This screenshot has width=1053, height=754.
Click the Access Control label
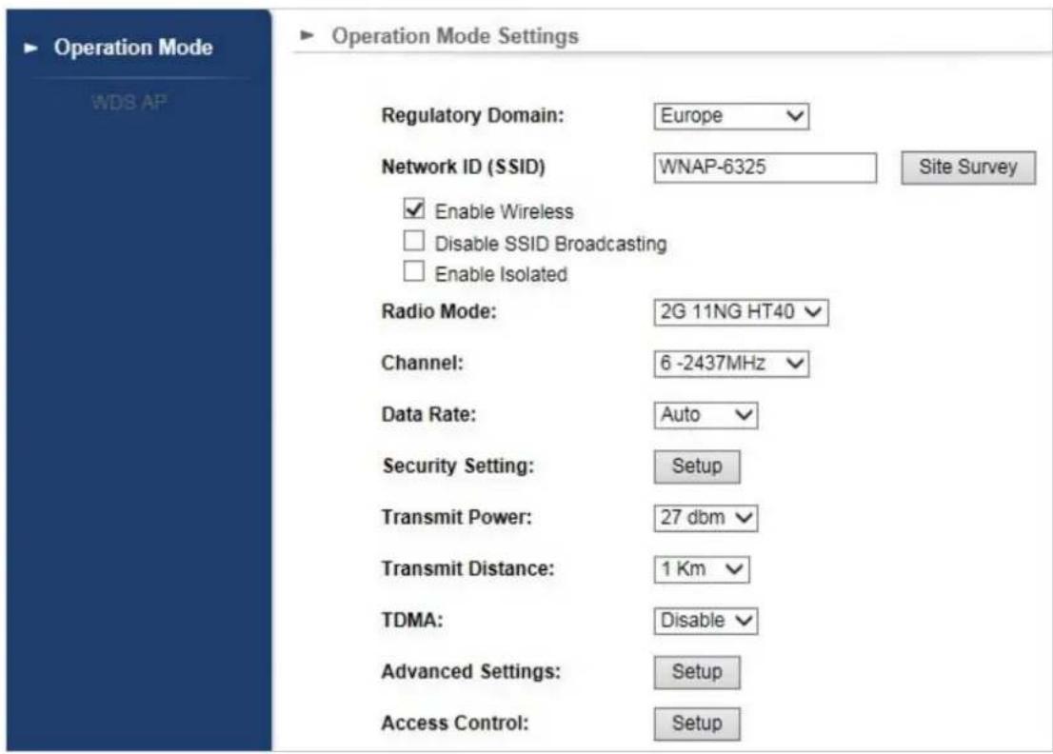(455, 724)
